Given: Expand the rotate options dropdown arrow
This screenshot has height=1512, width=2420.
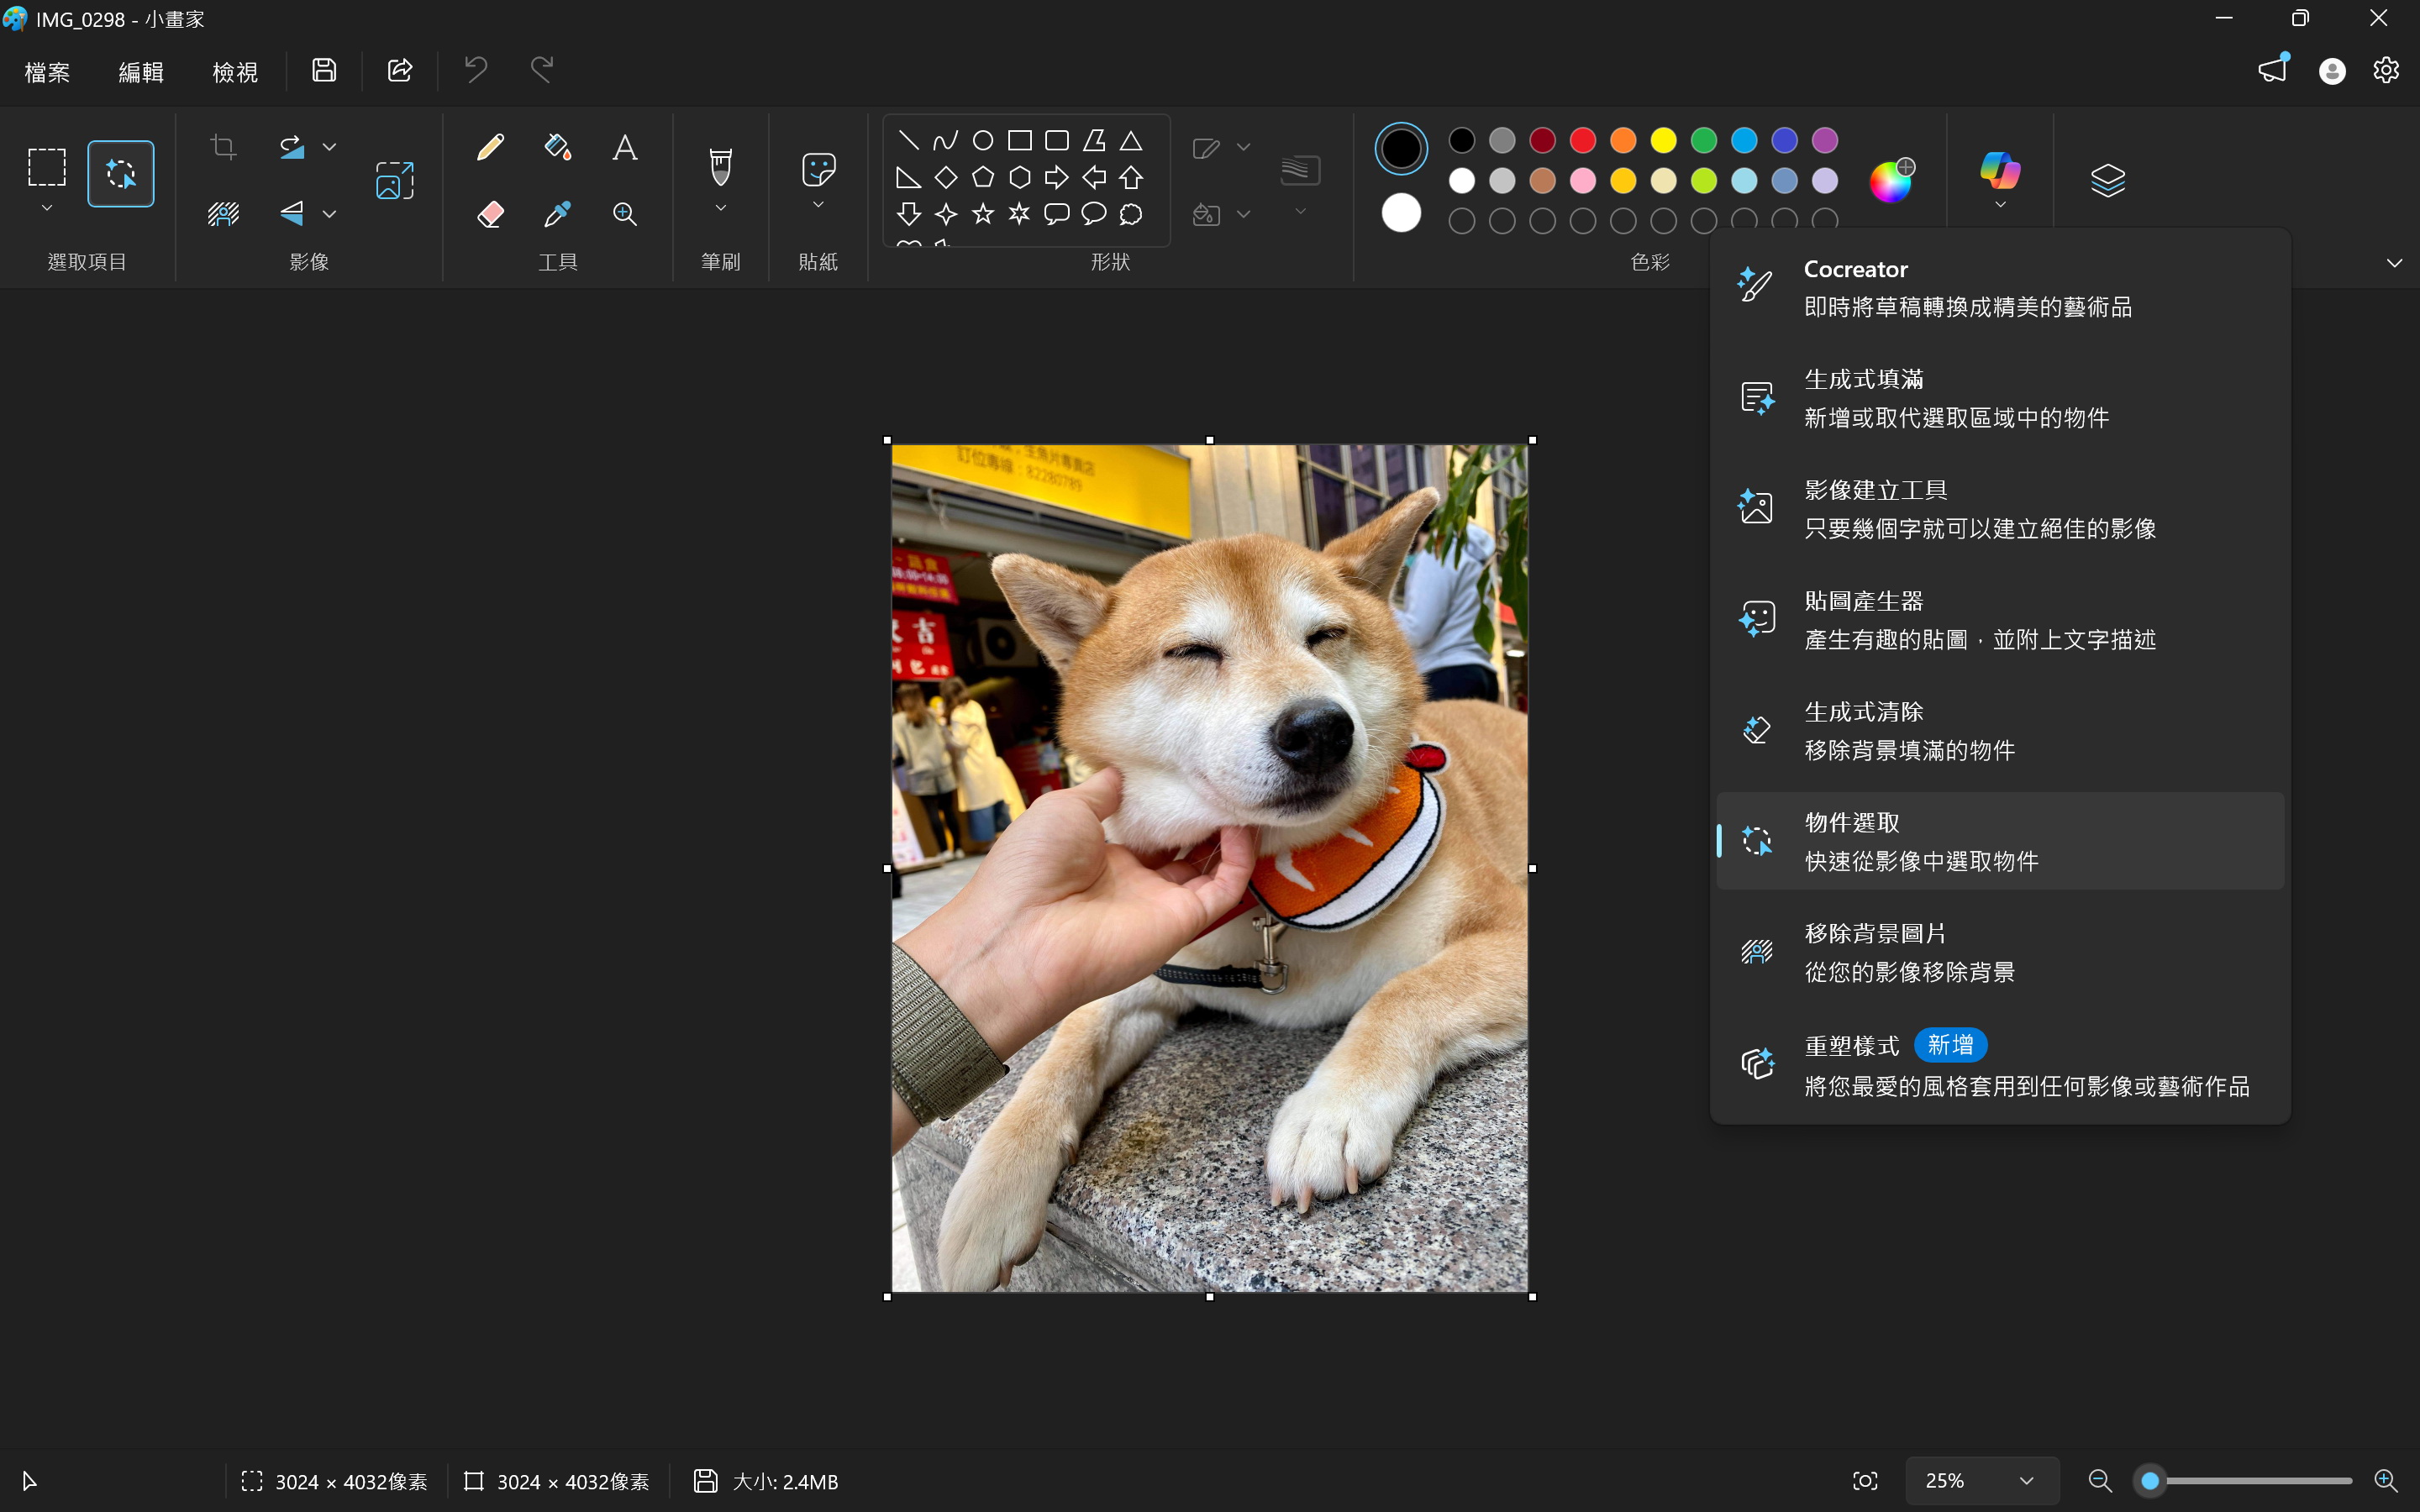Looking at the screenshot, I should pos(329,148).
